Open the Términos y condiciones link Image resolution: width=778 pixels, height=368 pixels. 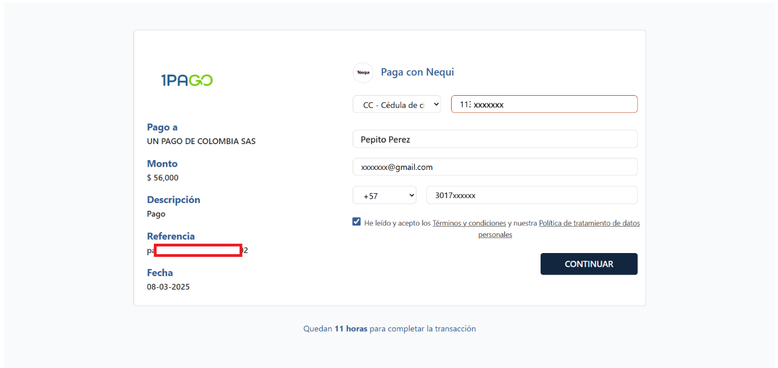click(469, 223)
